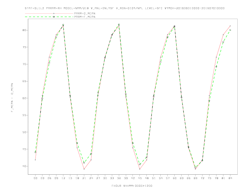
Task: Click the O_MEAN plus marker at hour 06
Action: pos(49,57)
